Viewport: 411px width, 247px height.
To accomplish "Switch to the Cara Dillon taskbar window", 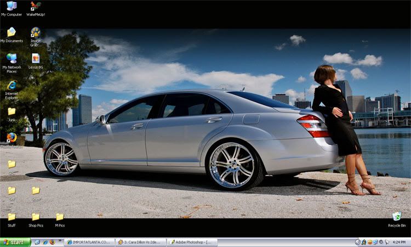I will click(140, 242).
